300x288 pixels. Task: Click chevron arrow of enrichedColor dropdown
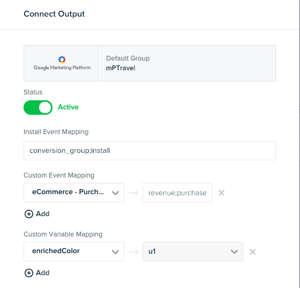(x=115, y=252)
